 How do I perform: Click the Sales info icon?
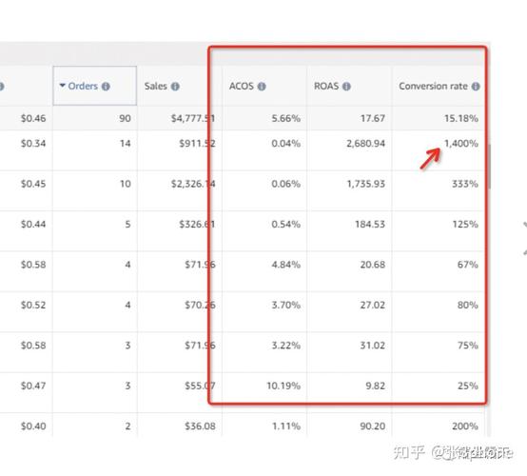point(175,87)
